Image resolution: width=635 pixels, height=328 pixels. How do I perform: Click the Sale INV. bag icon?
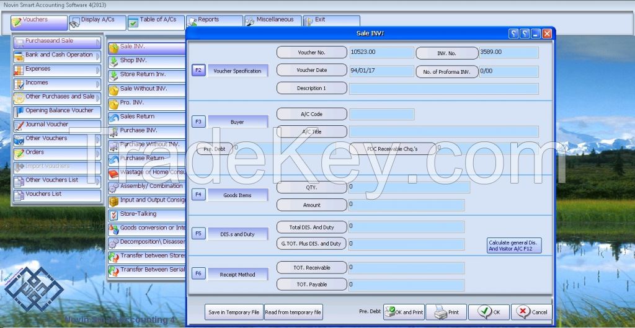[114, 48]
